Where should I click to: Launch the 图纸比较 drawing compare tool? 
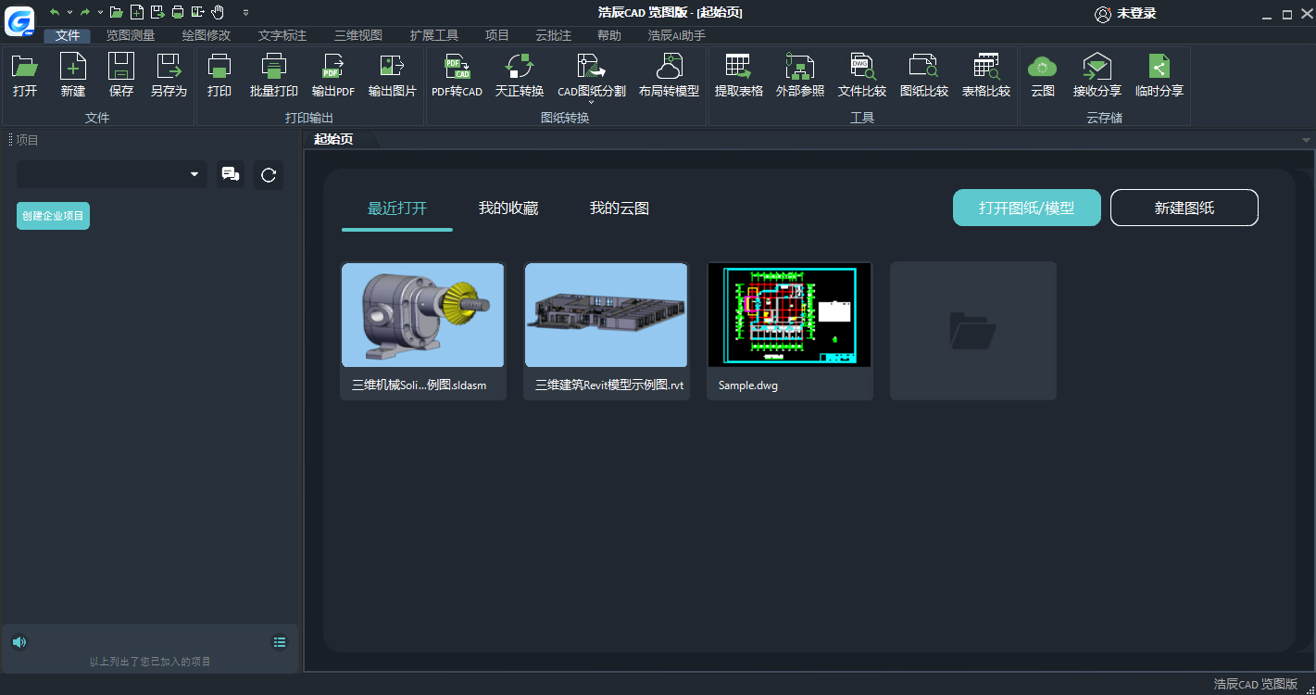(x=923, y=67)
